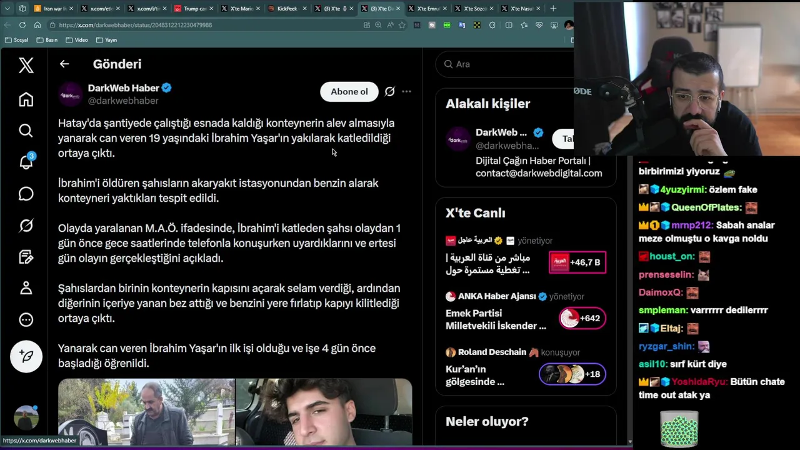Screen dimensions: 800x450
Task: Click chat user mrnp212
Action: click(692, 226)
